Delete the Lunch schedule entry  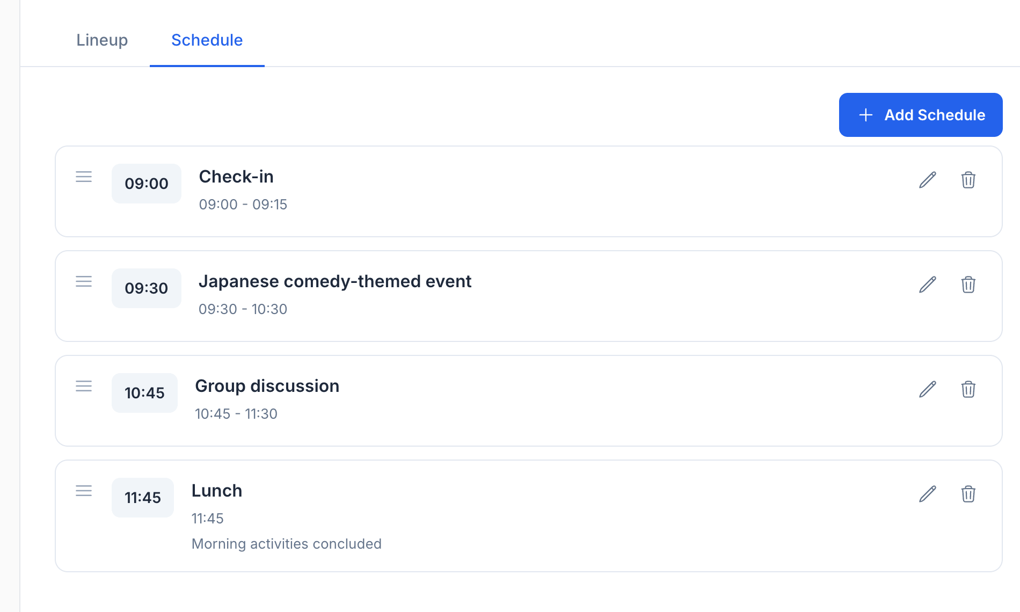pos(968,494)
